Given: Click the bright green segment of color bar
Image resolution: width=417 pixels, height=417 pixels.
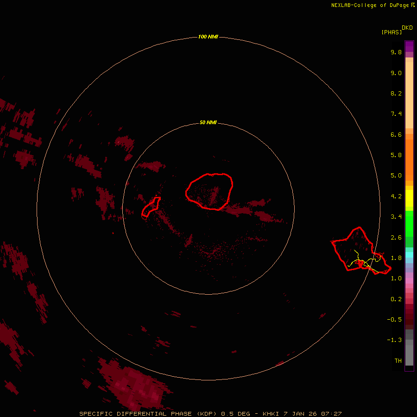Looking at the screenshot, I should 409,224.
